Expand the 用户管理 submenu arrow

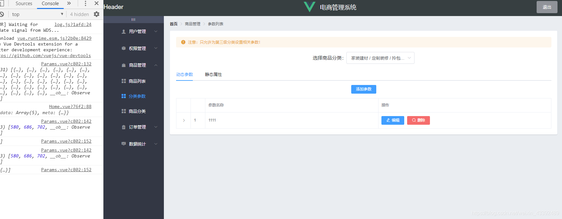[156, 31]
